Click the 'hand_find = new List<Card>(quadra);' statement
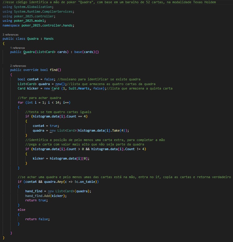Viewport: 233px width, 242px height. click(x=58, y=191)
